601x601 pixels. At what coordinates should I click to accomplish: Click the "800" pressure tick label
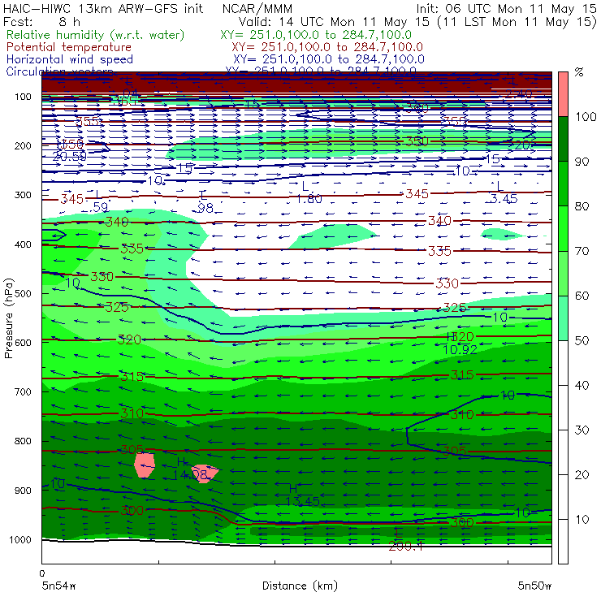click(23, 441)
